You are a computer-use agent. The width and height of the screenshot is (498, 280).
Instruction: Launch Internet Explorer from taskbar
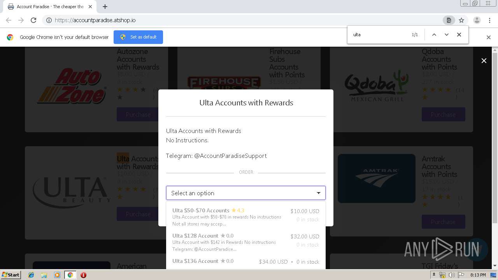(31, 275)
